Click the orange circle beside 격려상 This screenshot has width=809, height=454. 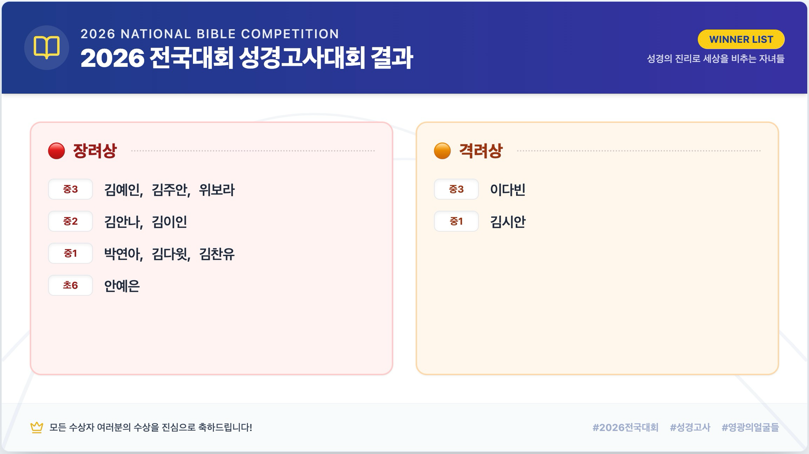[442, 151]
